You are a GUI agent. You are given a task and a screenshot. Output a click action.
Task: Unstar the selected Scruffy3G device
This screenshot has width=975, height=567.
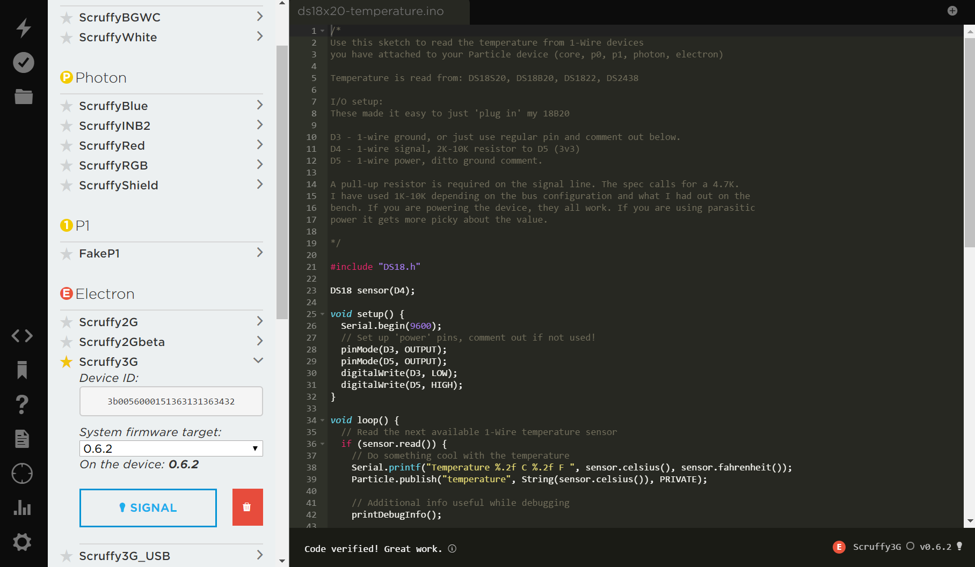click(67, 362)
